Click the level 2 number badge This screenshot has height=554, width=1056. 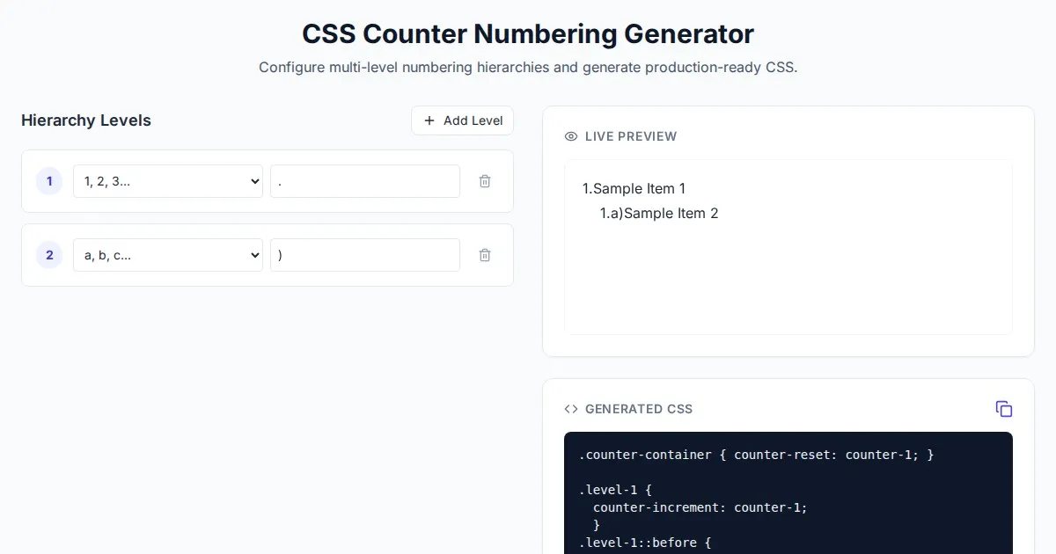click(x=49, y=255)
